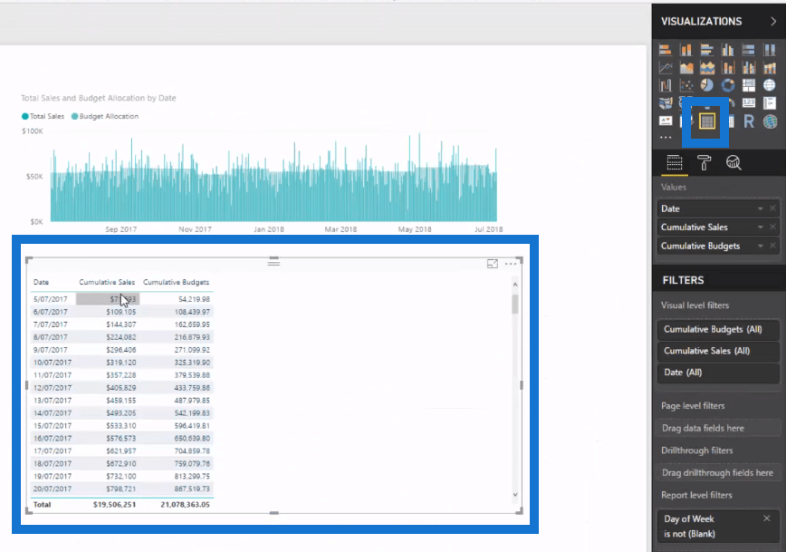The image size is (786, 552).
Task: Sort table by Cumulative Budgets column header
Action: pos(176,282)
